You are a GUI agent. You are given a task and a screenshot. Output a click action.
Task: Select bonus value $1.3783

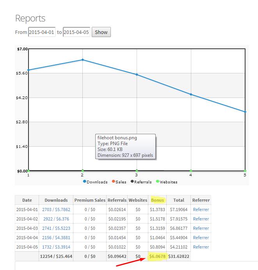[x=157, y=210]
